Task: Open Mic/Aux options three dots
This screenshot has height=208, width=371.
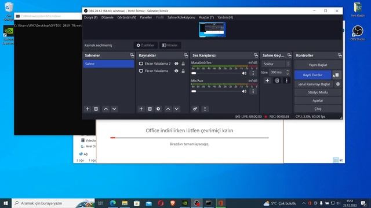Action: [x=253, y=91]
